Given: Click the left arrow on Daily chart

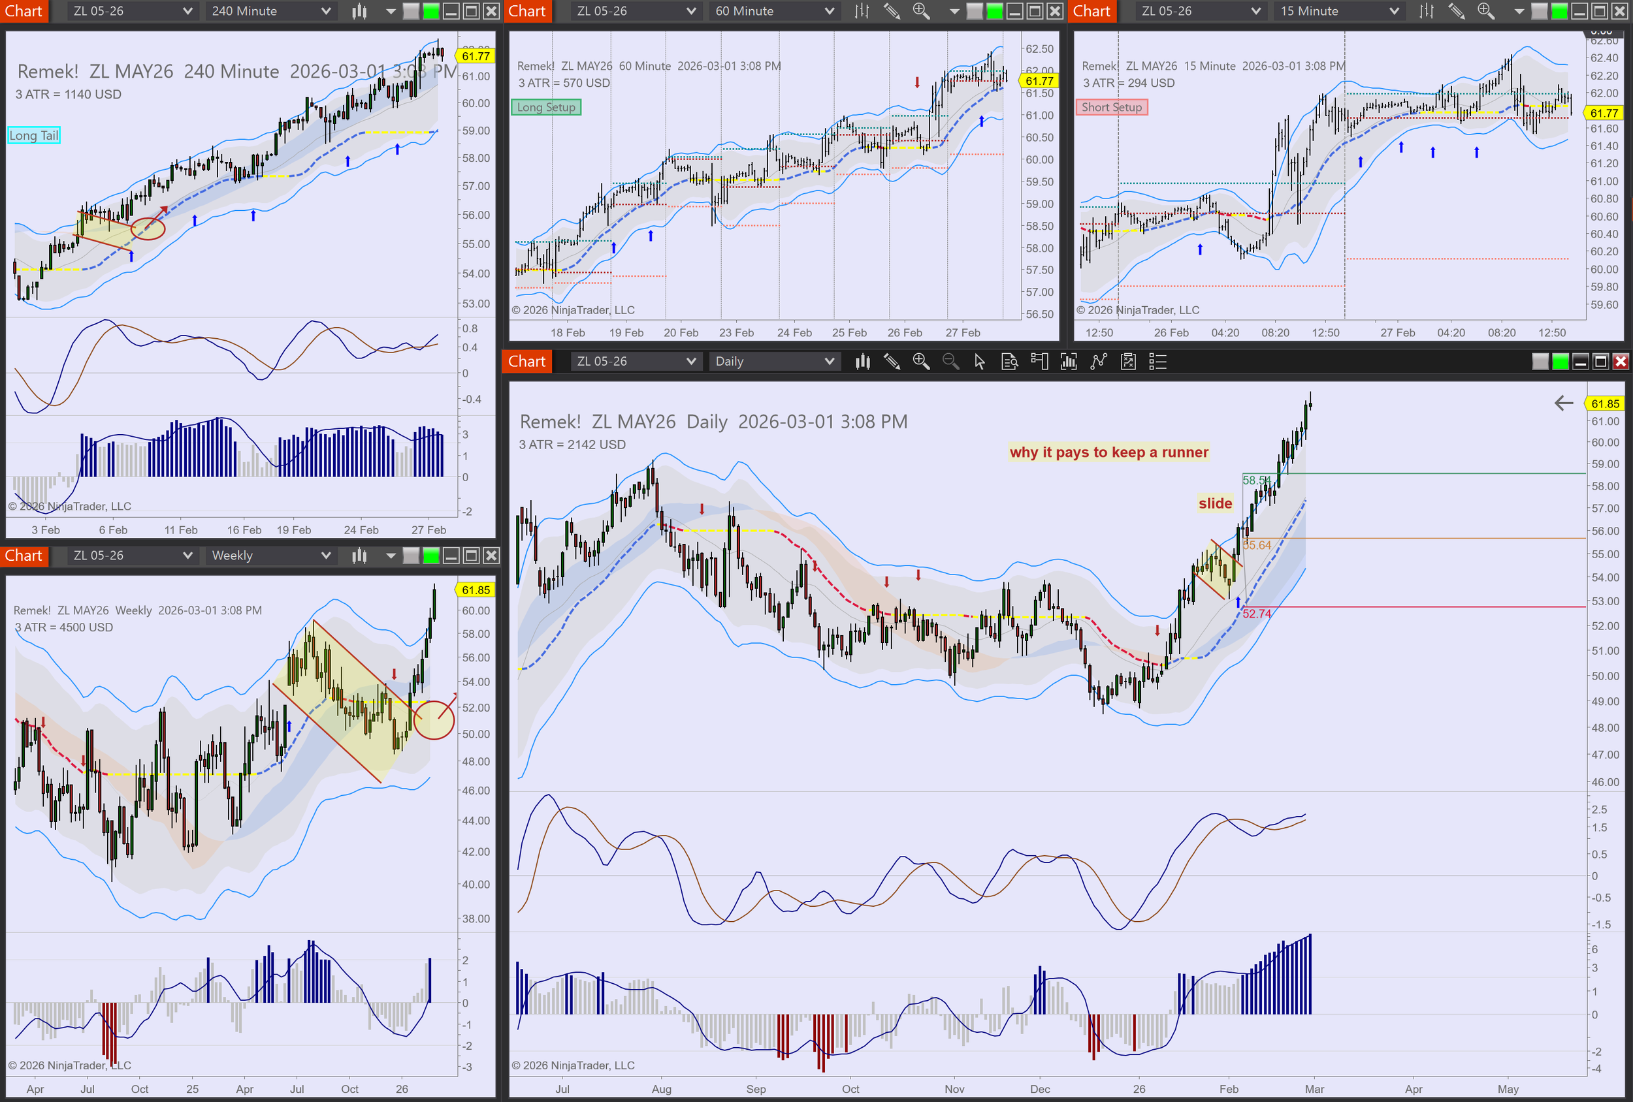Looking at the screenshot, I should [1564, 403].
